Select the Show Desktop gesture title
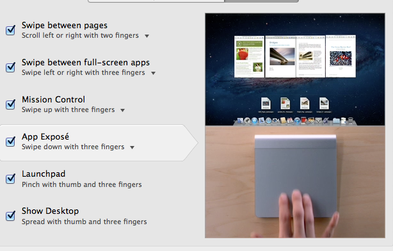The width and height of the screenshot is (393, 251). point(50,211)
